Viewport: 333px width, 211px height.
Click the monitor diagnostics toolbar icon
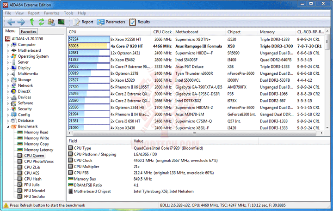click(61, 22)
